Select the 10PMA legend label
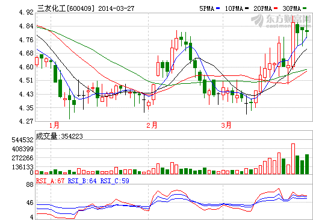313x220 pixels. (234, 8)
